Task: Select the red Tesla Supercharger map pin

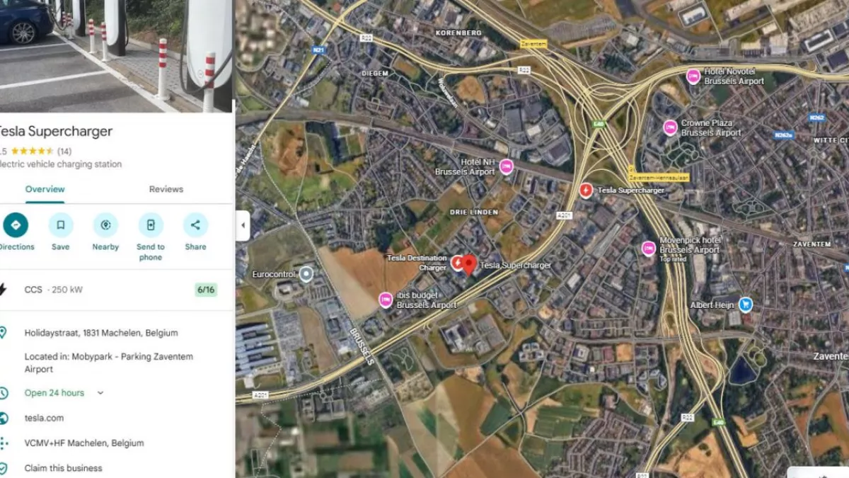Action: pyautogui.click(x=469, y=265)
